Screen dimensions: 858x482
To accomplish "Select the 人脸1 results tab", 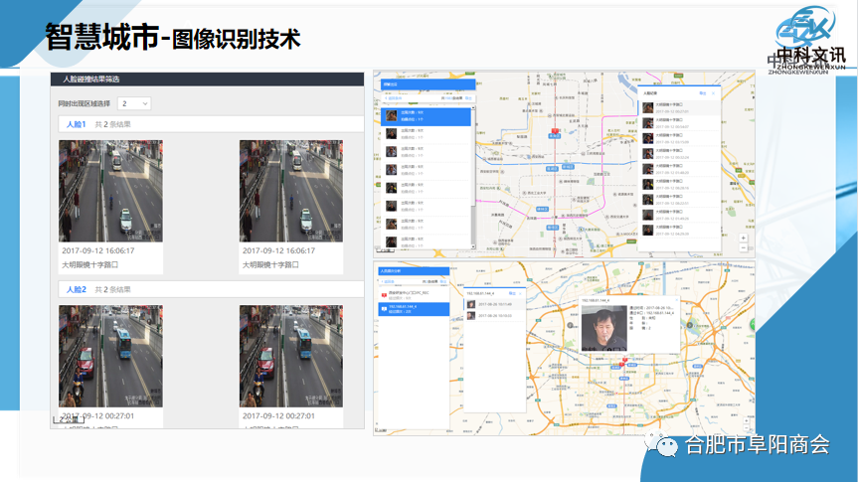I will (x=77, y=124).
